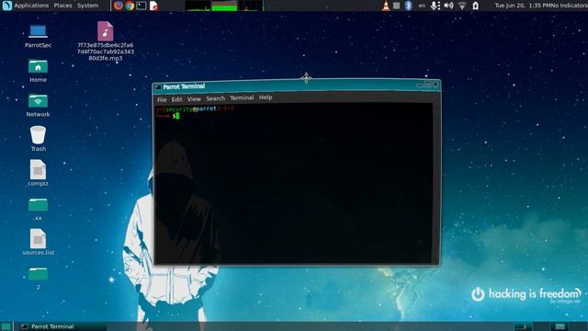Click the battery status tray icon
588x331 pixels.
click(x=476, y=6)
